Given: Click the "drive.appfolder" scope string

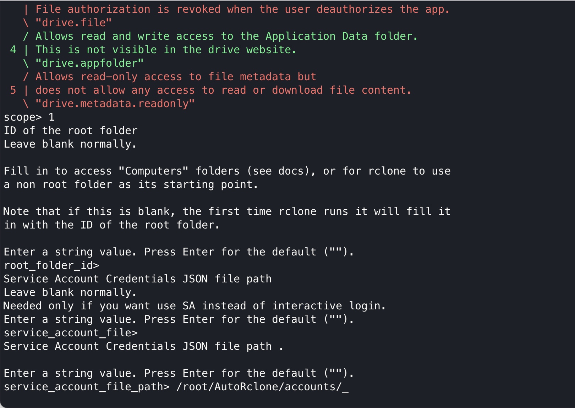Looking at the screenshot, I should (x=89, y=64).
